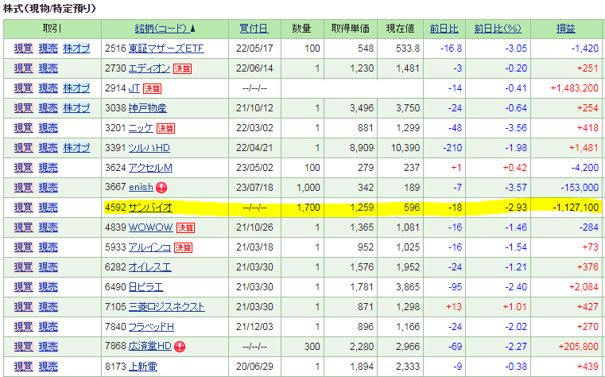Click 現売 in the 日ピラ工 row

(48, 287)
